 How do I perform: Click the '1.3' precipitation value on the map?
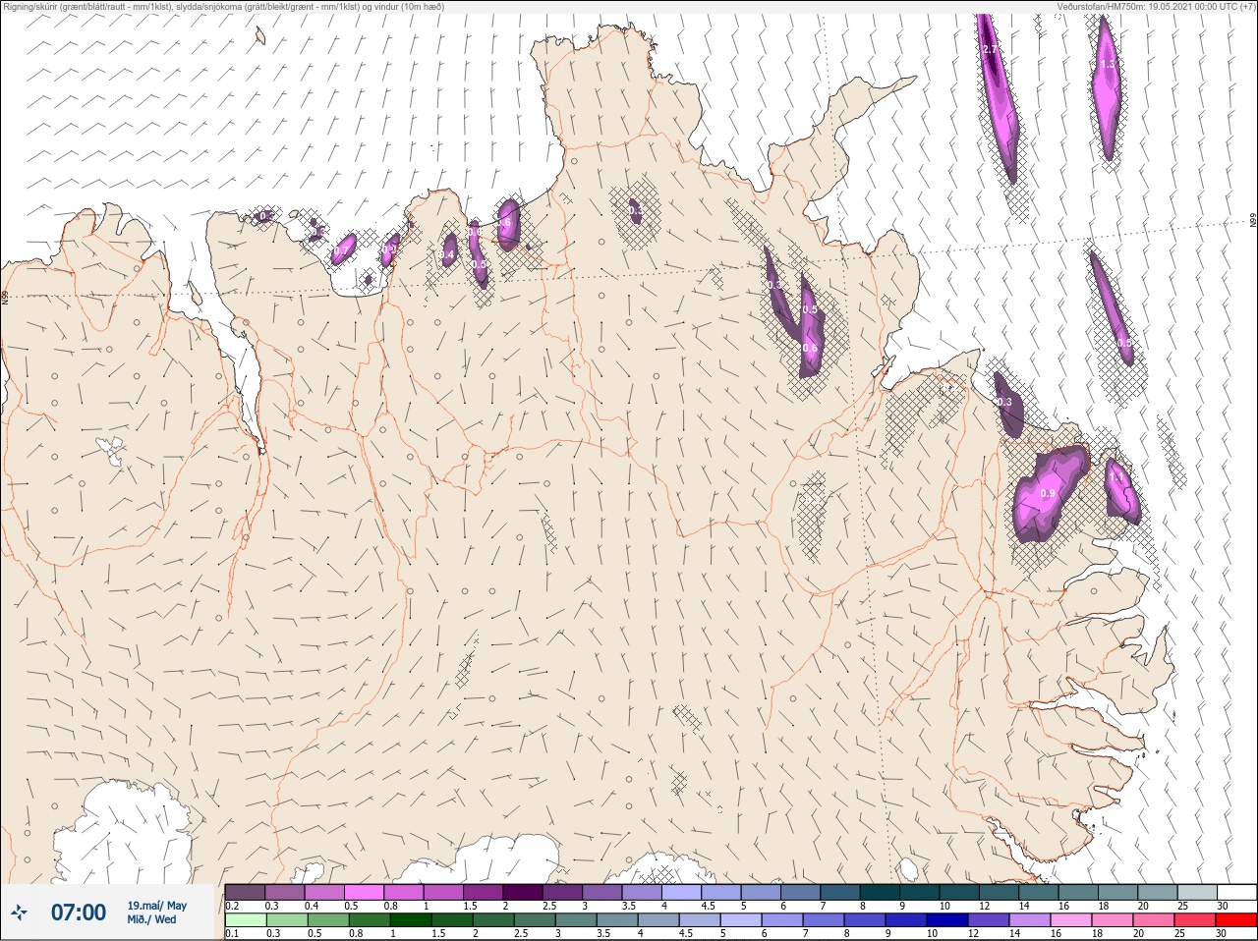coord(1108,64)
